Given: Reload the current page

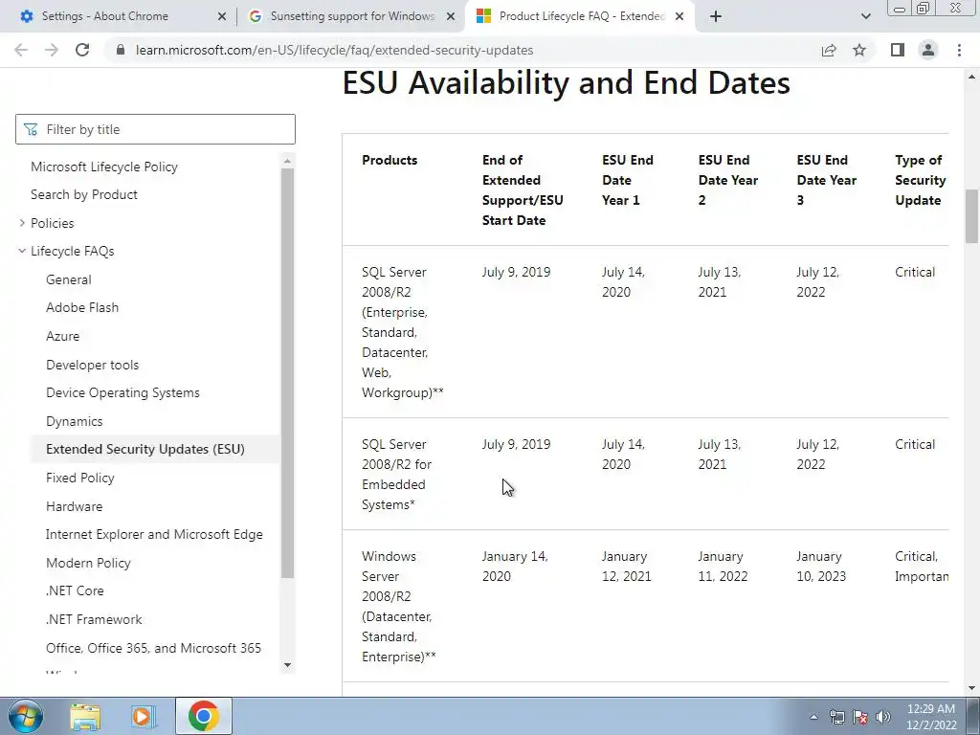Looking at the screenshot, I should (82, 50).
